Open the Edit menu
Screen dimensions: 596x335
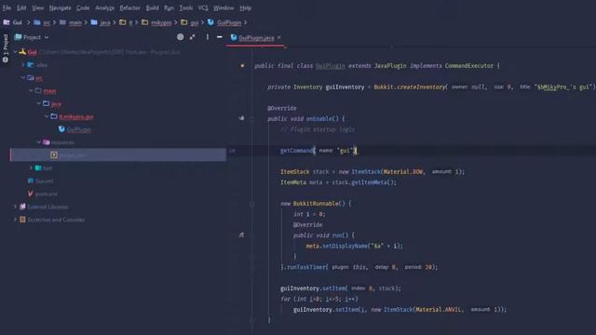pyautogui.click(x=21, y=7)
